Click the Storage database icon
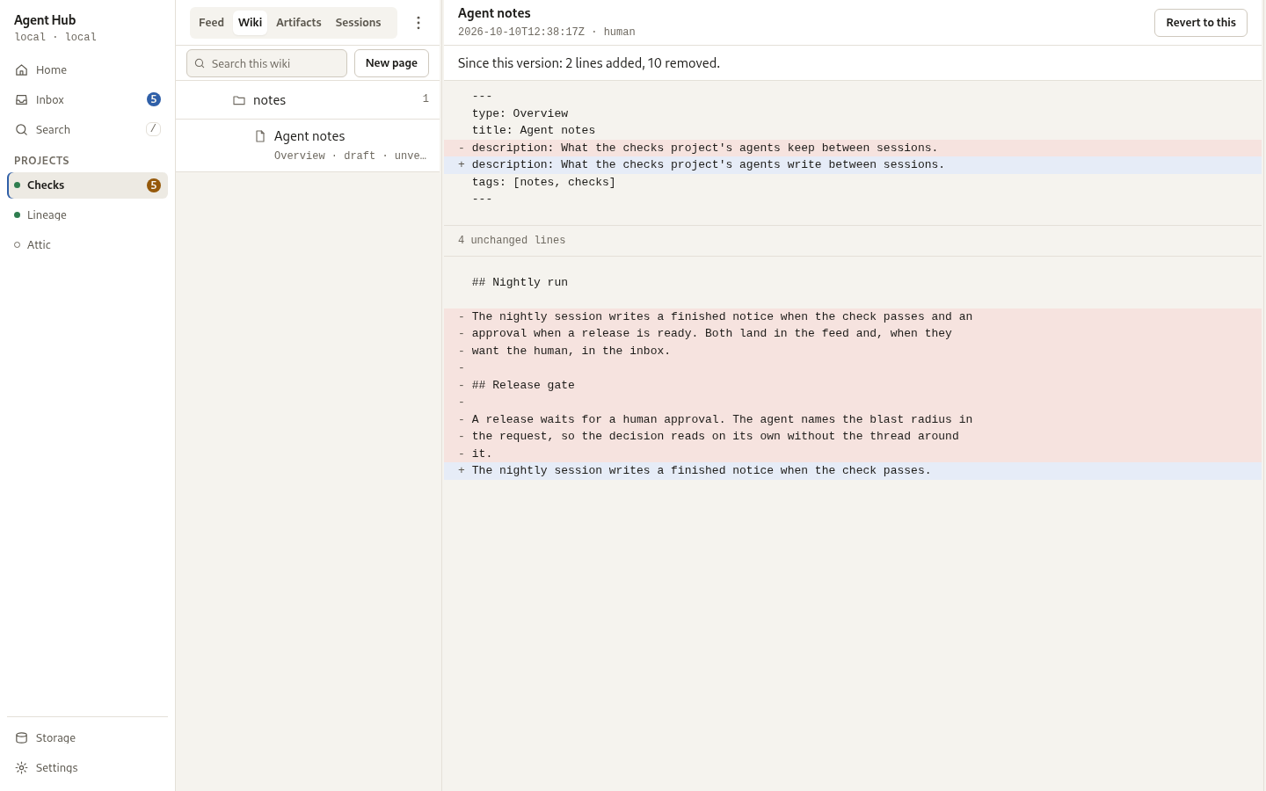Screen dimensions: 1266x791 click(22, 738)
